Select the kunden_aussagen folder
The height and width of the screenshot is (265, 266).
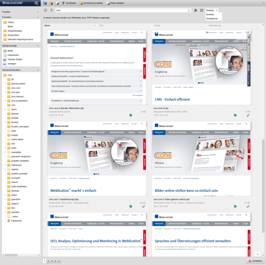[x=18, y=127]
